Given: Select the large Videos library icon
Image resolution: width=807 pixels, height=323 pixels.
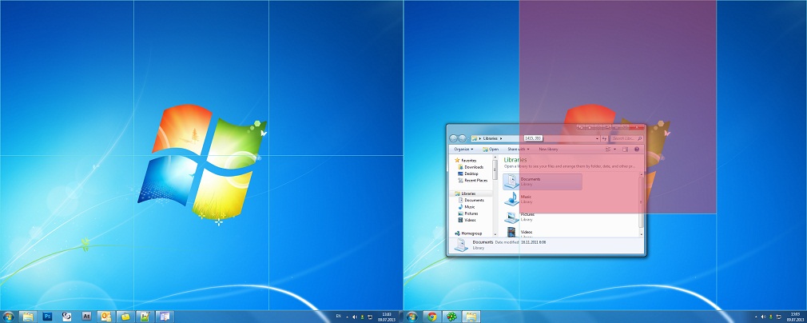Looking at the screenshot, I should [x=511, y=232].
